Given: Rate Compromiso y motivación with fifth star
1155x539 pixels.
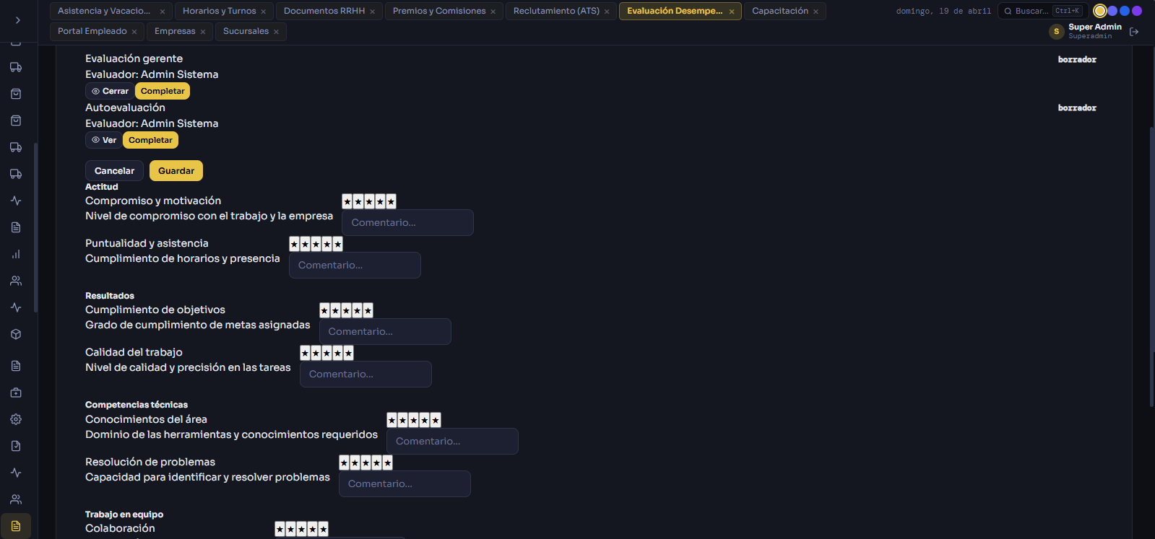Looking at the screenshot, I should (391, 201).
